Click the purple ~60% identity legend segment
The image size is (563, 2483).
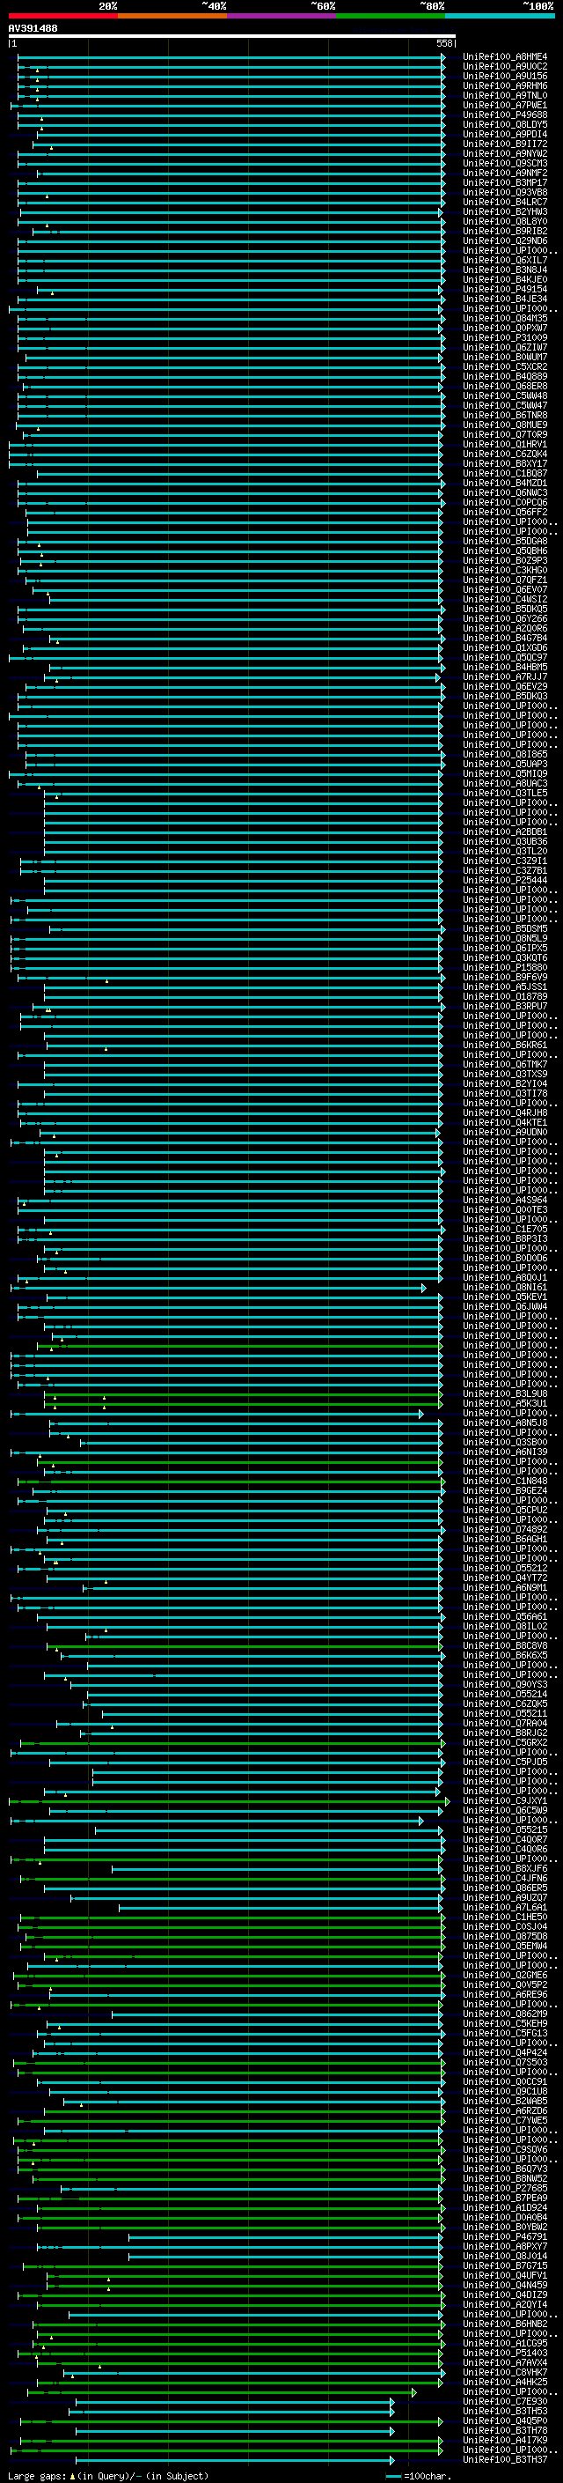pos(282,16)
